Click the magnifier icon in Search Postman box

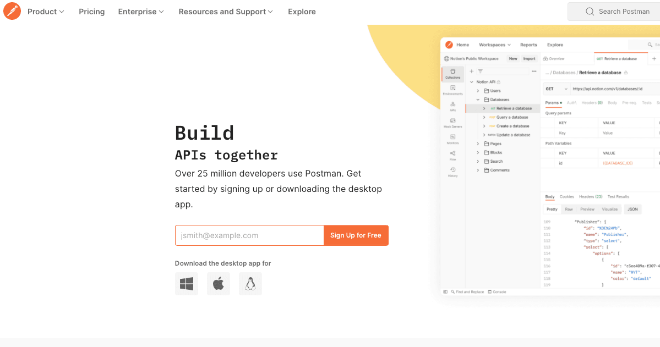(x=590, y=12)
